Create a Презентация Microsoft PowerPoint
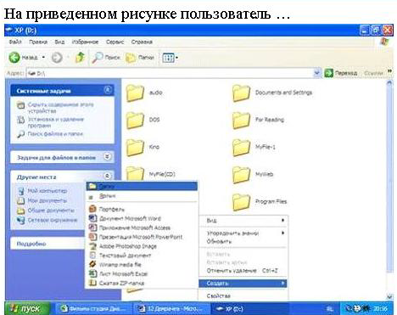 click(142, 237)
